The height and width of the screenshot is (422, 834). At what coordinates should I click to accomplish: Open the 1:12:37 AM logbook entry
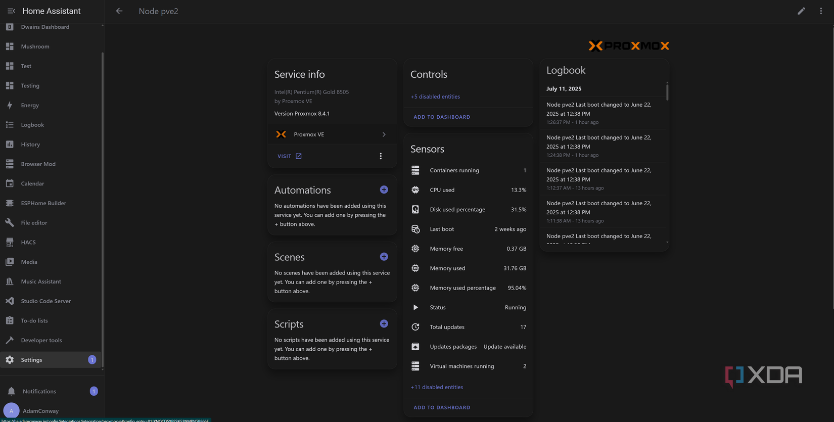point(603,179)
